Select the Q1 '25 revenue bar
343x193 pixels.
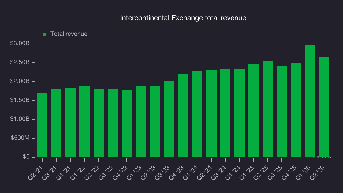pos(253,110)
